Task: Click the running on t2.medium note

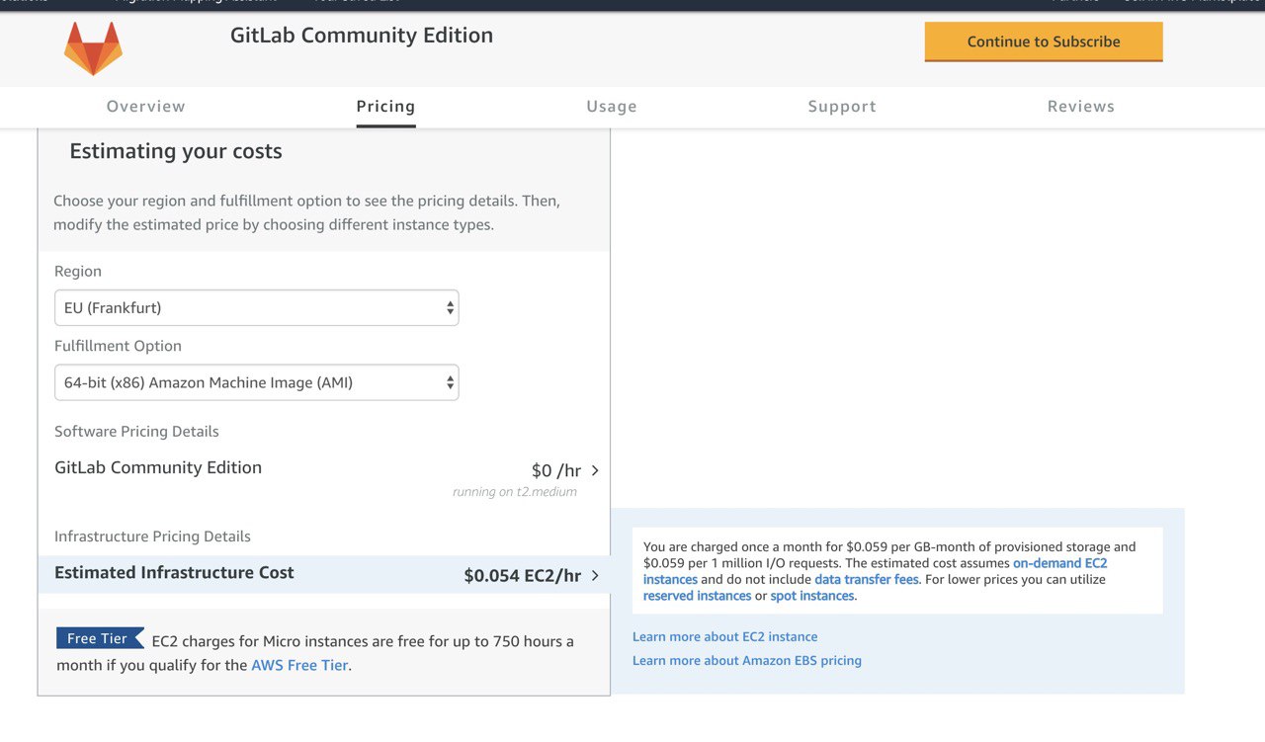Action: click(x=514, y=492)
